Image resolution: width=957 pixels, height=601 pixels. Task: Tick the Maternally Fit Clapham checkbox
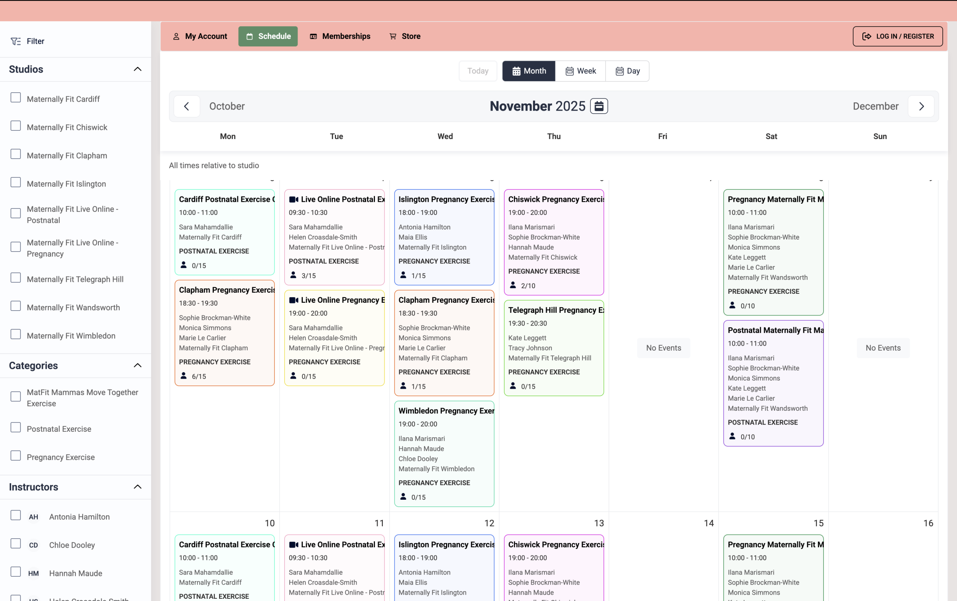point(15,154)
